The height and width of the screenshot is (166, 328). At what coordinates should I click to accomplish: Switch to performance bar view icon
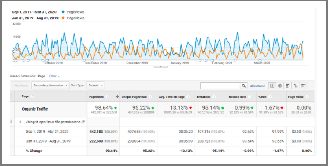coord(287,85)
